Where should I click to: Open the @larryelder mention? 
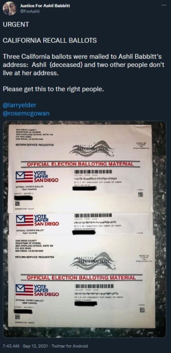[x=19, y=105]
